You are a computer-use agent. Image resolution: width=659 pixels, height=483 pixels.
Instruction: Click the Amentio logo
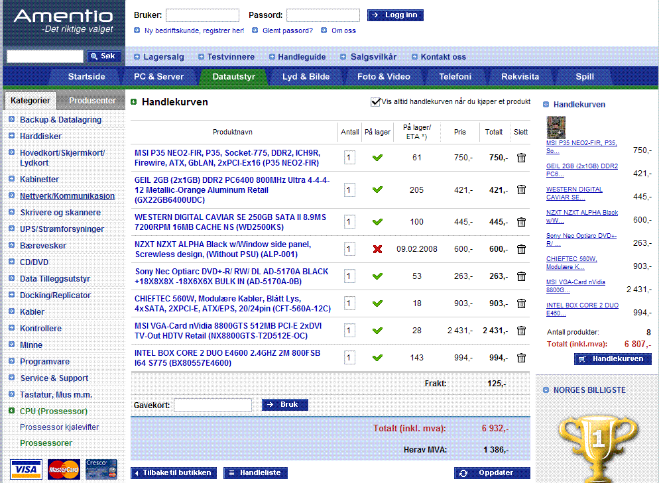[x=64, y=21]
